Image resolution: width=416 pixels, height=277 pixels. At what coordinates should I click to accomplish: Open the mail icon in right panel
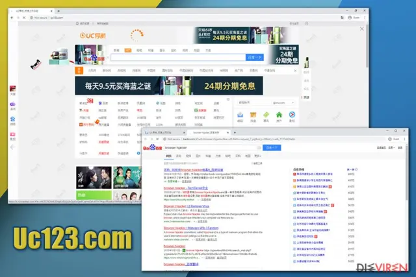[240, 115]
